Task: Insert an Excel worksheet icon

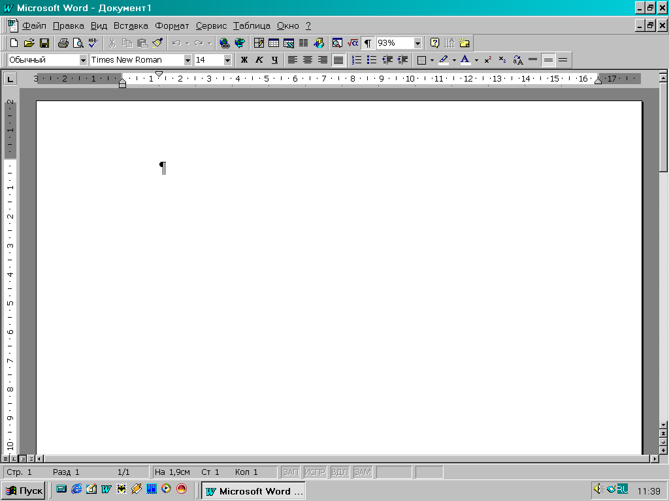Action: pos(289,43)
